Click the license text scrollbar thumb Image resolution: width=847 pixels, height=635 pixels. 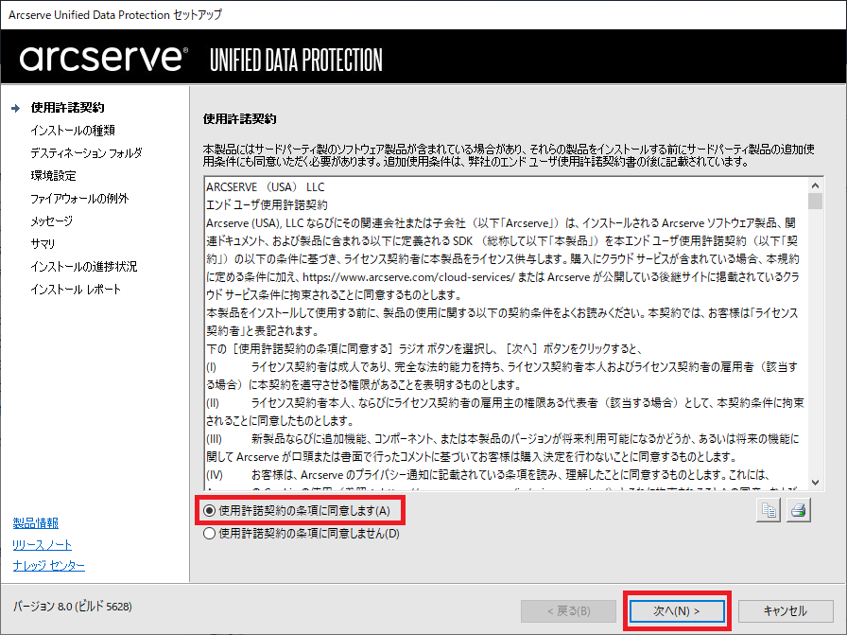[x=815, y=202]
